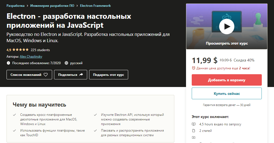
Task: Click the русский language label
Action: pyautogui.click(x=76, y=63)
